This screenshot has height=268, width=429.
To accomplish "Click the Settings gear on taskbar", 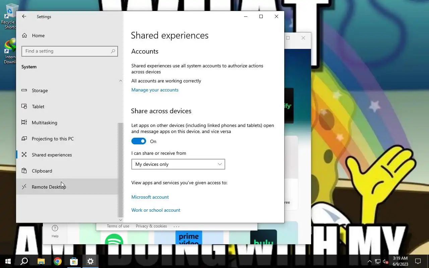I will tap(90, 261).
